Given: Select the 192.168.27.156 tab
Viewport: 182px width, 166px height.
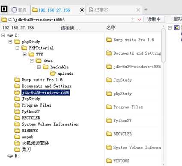Looking at the screenshot, I should tap(54, 10).
